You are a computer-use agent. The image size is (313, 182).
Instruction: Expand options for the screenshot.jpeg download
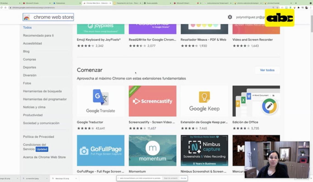pos(47,178)
